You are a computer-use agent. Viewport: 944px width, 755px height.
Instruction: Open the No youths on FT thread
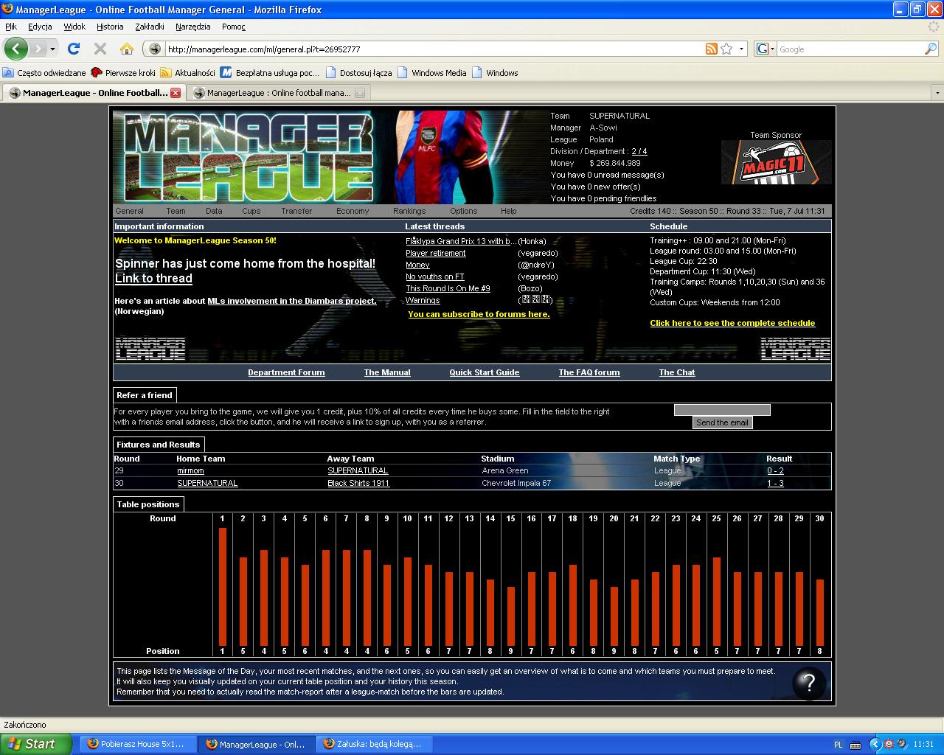(435, 276)
